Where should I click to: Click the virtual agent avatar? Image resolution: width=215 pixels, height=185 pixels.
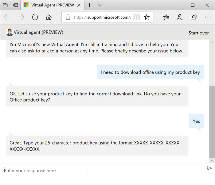(x=10, y=33)
